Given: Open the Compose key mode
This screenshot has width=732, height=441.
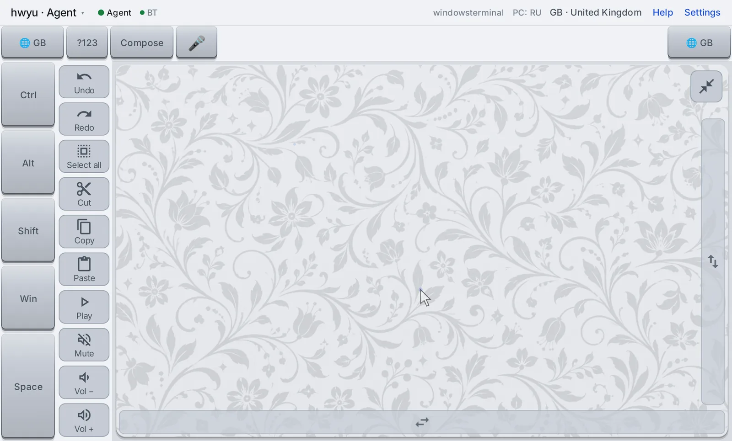Looking at the screenshot, I should tap(142, 43).
